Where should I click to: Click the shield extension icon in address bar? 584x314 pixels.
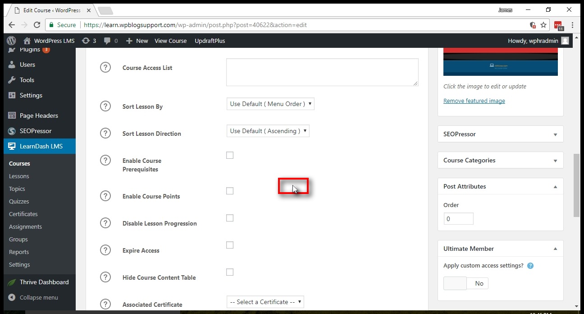coord(533,25)
